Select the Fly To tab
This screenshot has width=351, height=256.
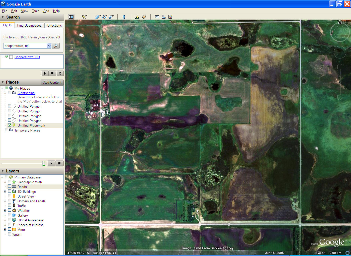point(7,25)
